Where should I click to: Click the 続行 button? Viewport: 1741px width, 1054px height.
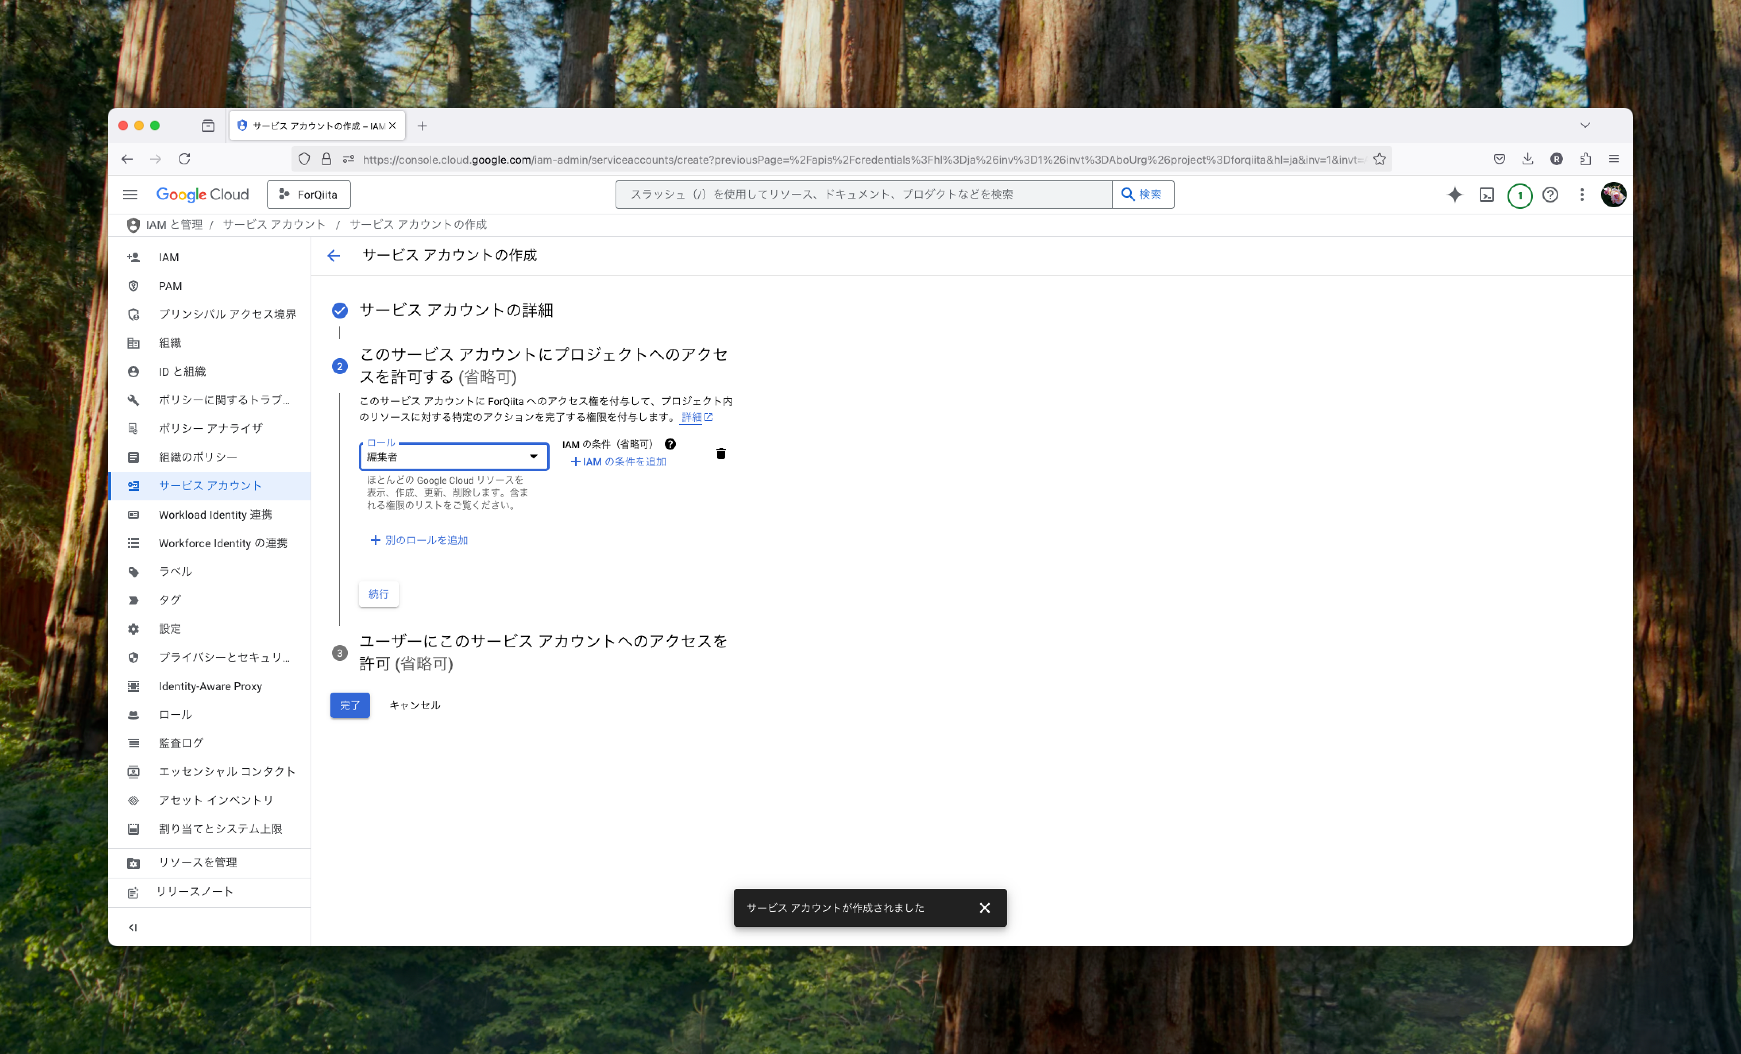click(x=378, y=594)
